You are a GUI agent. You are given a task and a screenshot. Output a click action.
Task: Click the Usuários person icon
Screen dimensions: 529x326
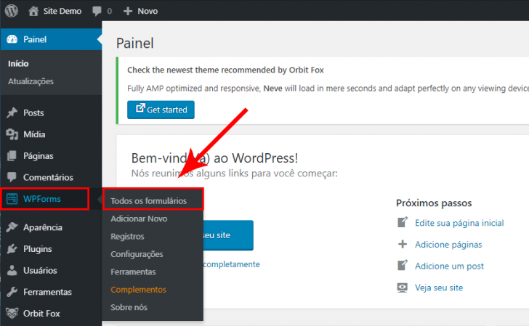click(12, 271)
